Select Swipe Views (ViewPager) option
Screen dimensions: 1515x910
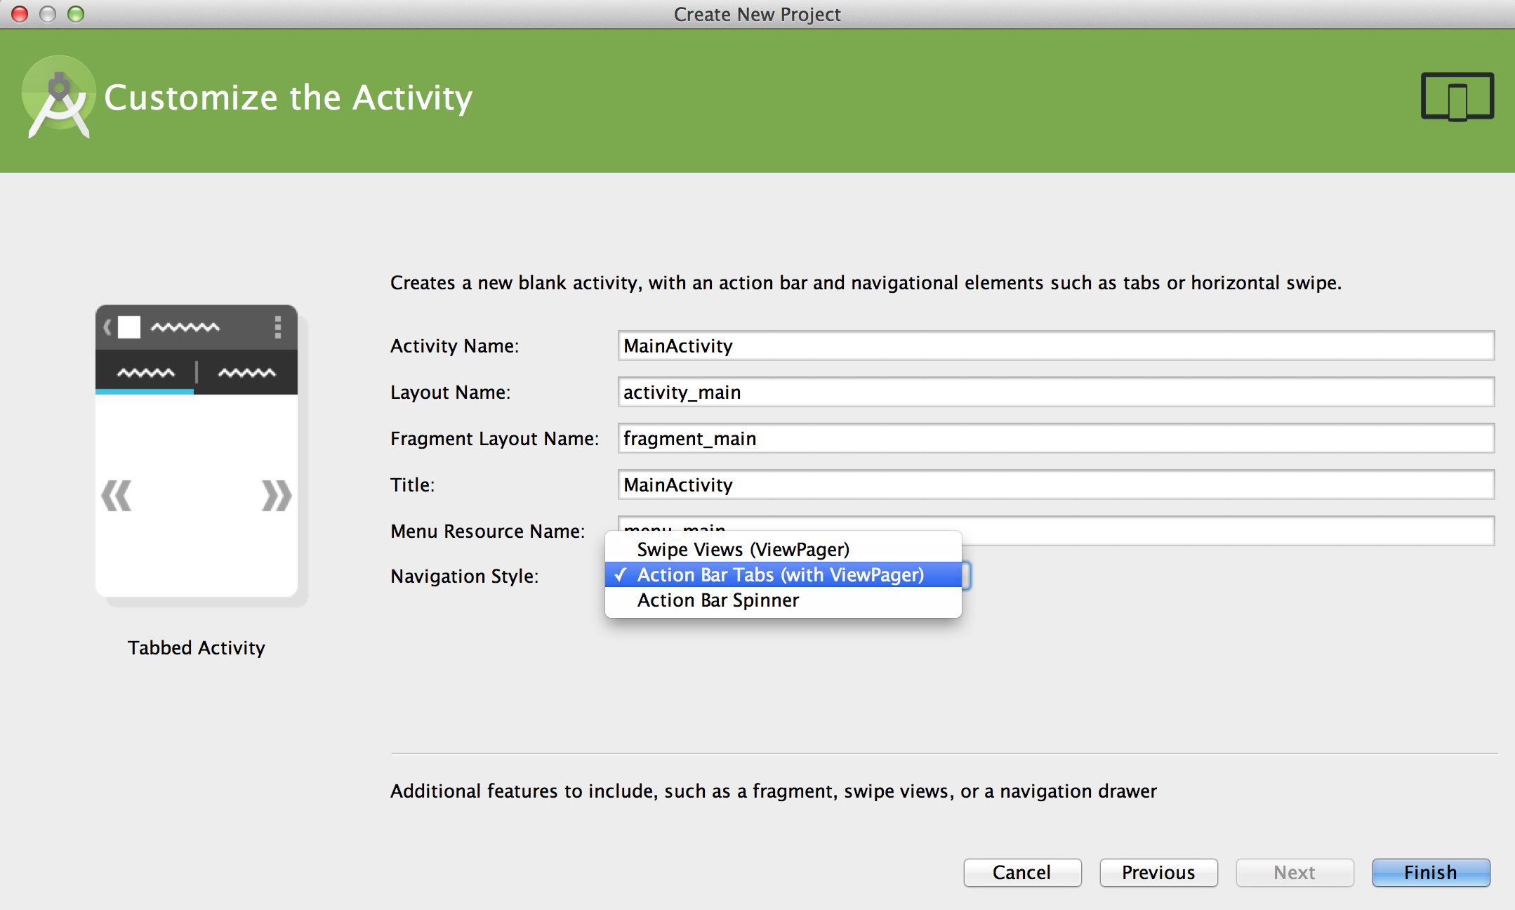(x=743, y=549)
